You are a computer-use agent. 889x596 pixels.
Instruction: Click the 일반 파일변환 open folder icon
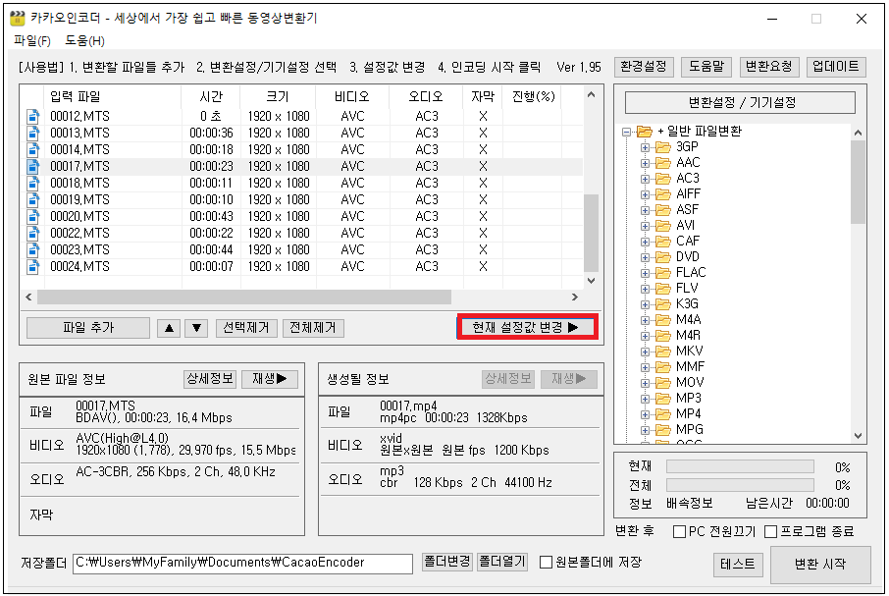click(x=644, y=132)
